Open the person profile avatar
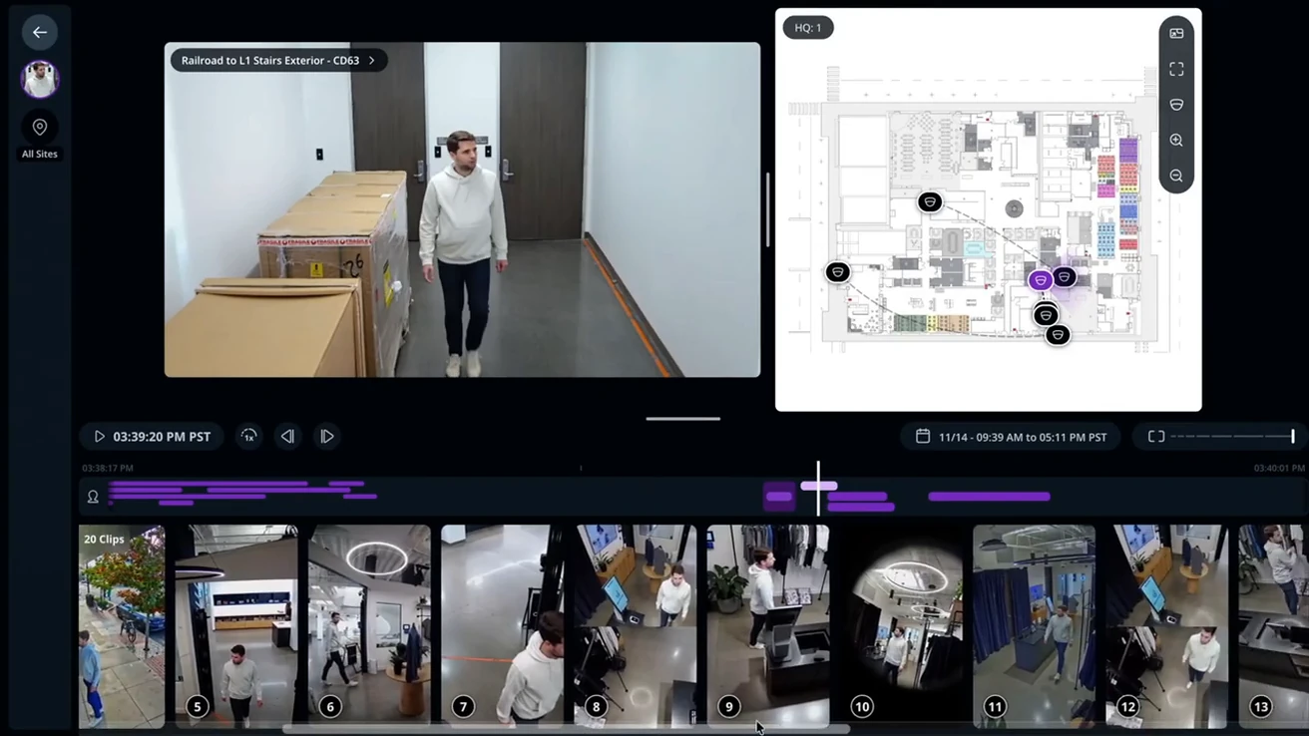The width and height of the screenshot is (1309, 736). pyautogui.click(x=40, y=79)
